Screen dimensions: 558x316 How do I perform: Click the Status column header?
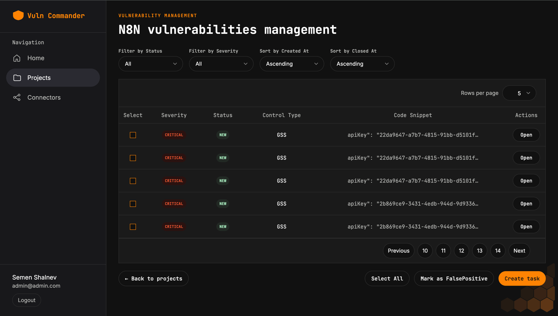tap(223, 115)
